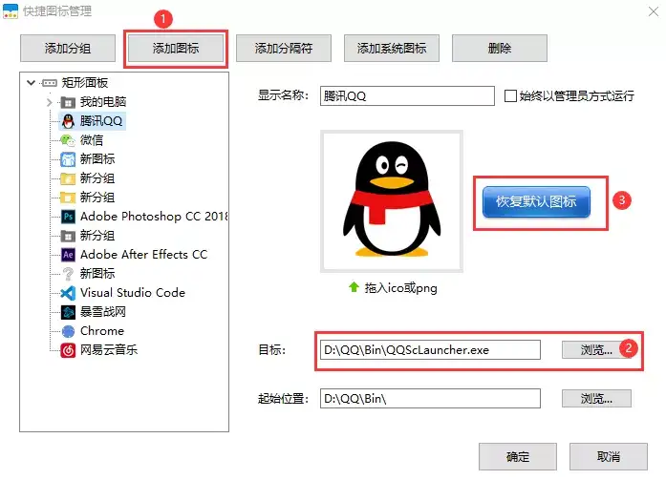Screen dimensions: 666x480
Task: Click the 我的电脑 icon in tree
Action: click(x=68, y=102)
